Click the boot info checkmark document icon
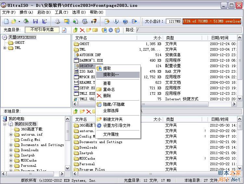This screenshot has width=244, height=184. (x=64, y=30)
